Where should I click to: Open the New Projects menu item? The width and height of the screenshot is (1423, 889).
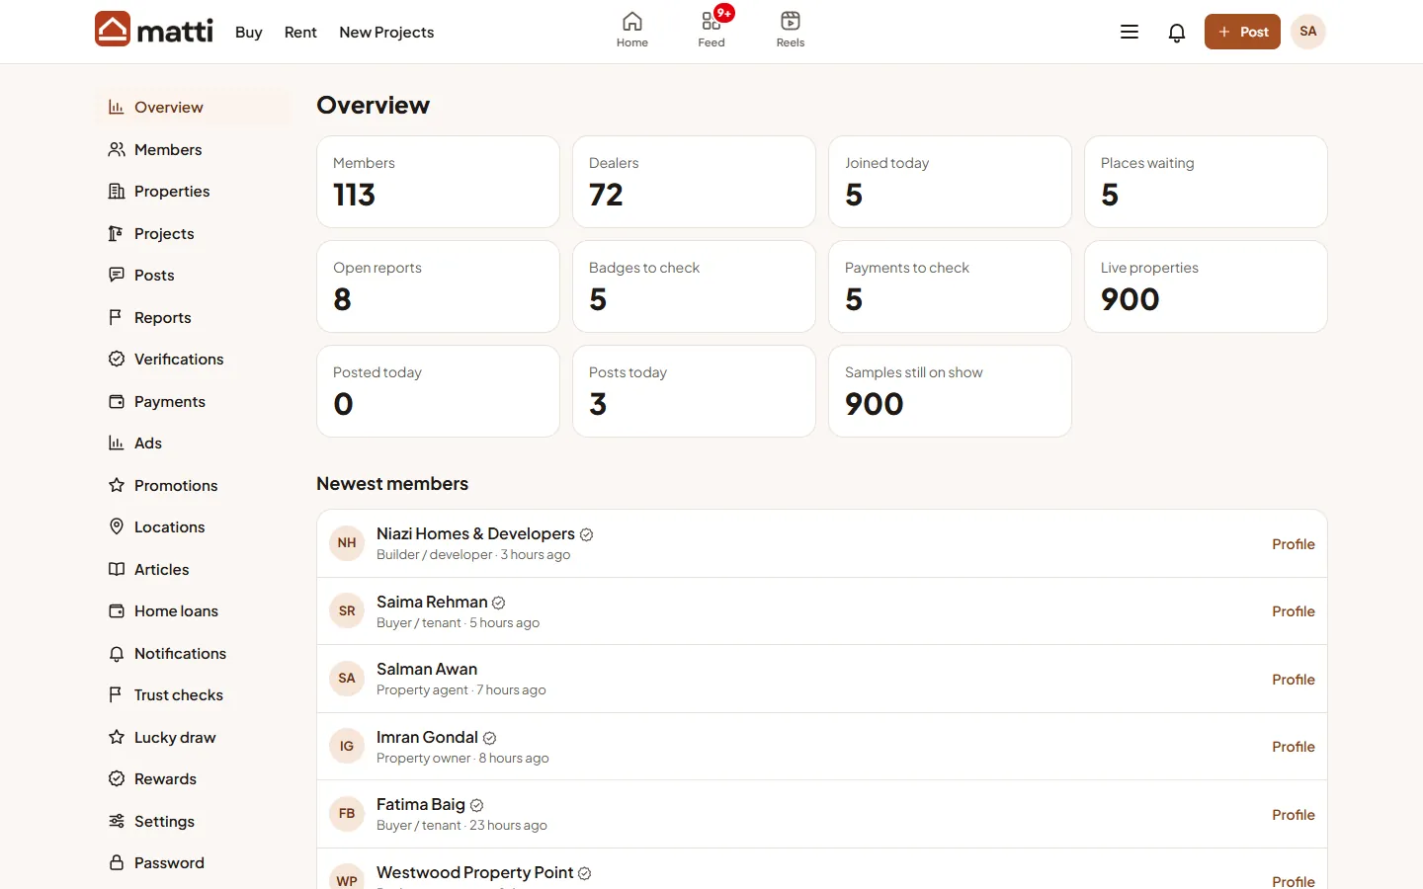386,32
